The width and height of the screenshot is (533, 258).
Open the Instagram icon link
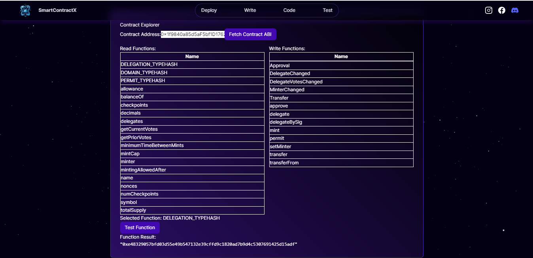[x=489, y=10]
